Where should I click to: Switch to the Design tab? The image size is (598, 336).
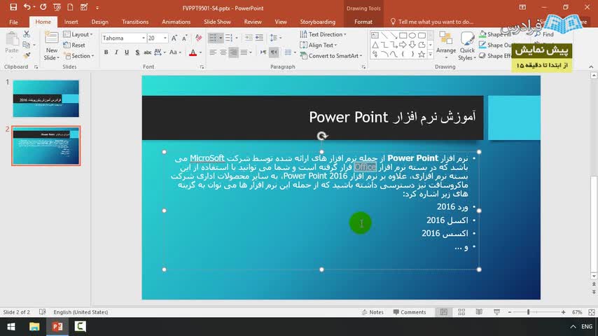click(x=99, y=22)
